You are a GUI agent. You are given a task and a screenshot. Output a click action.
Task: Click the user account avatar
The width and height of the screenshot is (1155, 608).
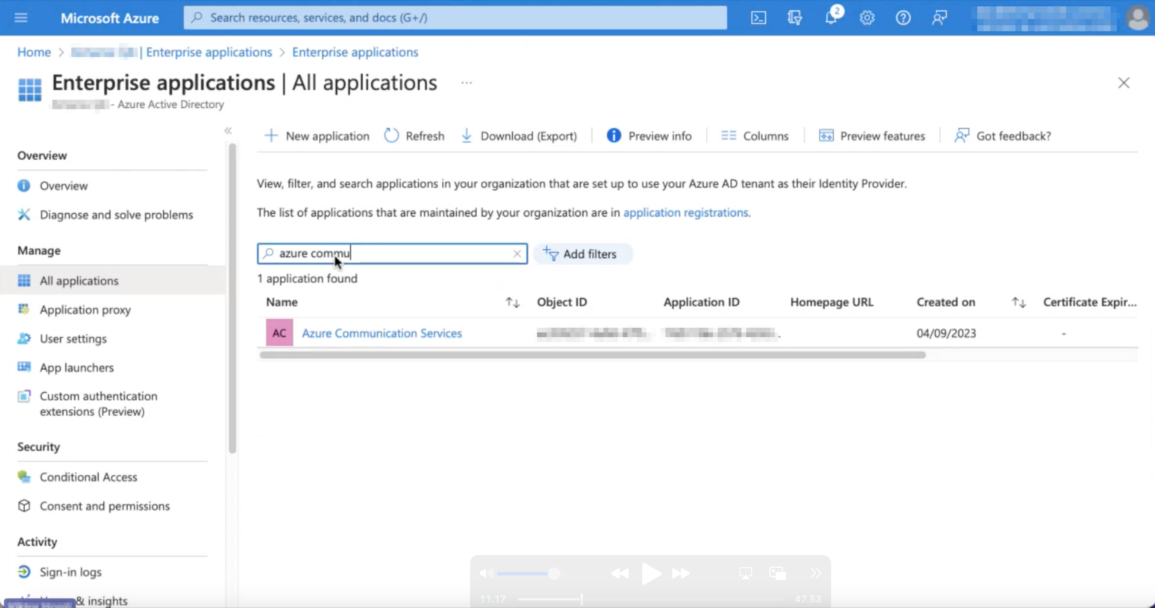[x=1138, y=18]
